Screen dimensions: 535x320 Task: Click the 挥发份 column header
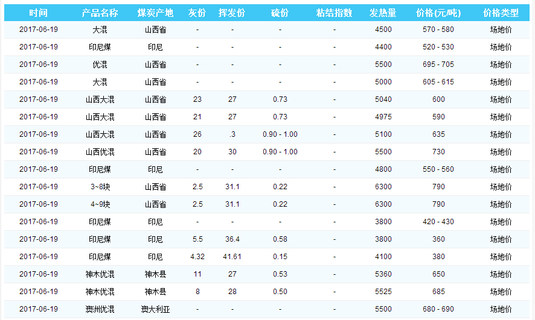click(x=232, y=13)
